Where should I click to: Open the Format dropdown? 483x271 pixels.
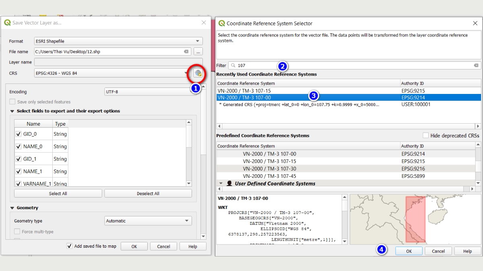[x=118, y=41]
